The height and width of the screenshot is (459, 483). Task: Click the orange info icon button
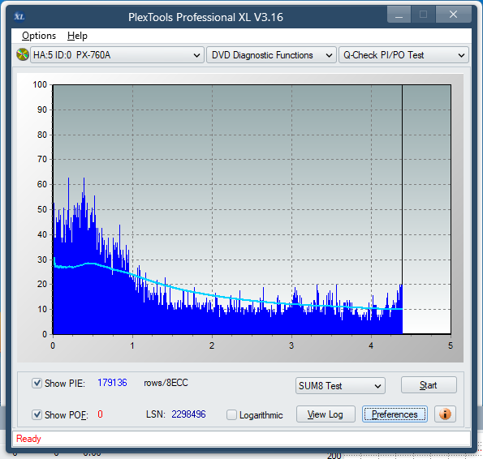point(445,414)
